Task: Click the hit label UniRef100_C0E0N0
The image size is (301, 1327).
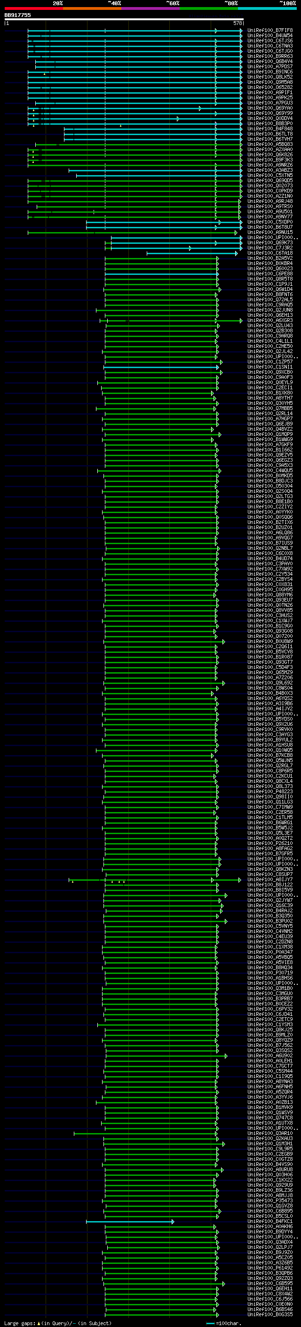Action: tap(270, 1304)
